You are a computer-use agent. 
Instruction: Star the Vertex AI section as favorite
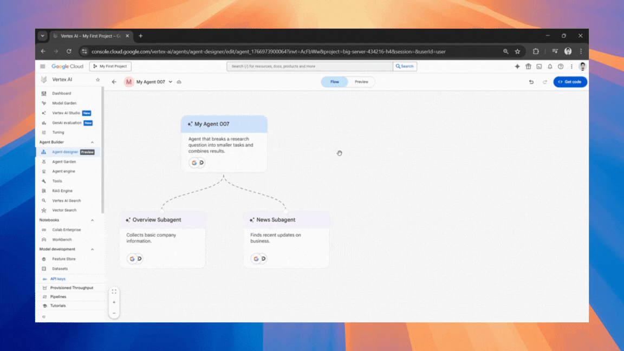point(97,79)
